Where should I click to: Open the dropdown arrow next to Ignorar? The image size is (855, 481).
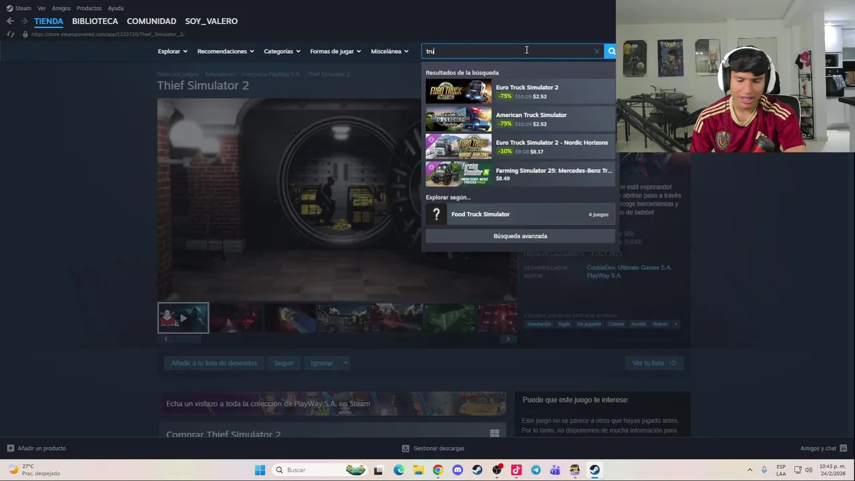[345, 363]
